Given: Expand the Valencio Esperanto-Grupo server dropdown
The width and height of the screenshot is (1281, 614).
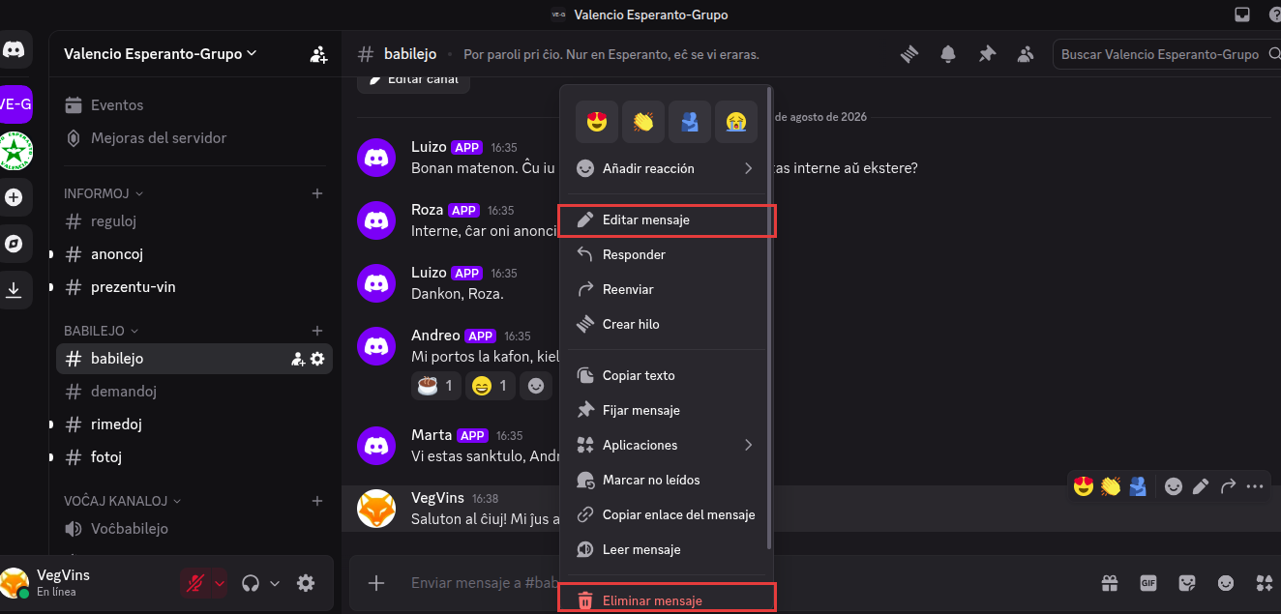Looking at the screenshot, I should (161, 54).
